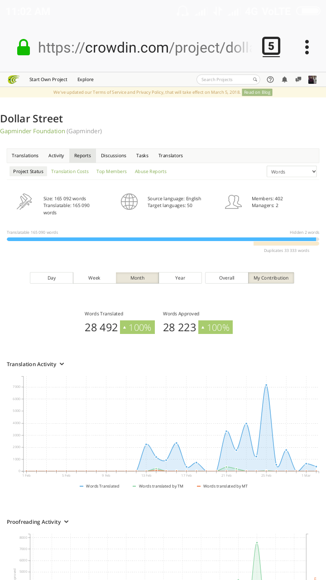Click the '28 492' words translated value
Viewport: 326px width, 580px height.
point(101,327)
